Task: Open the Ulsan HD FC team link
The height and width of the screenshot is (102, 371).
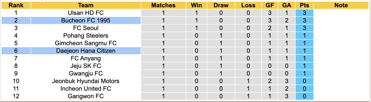Action: coord(86,13)
